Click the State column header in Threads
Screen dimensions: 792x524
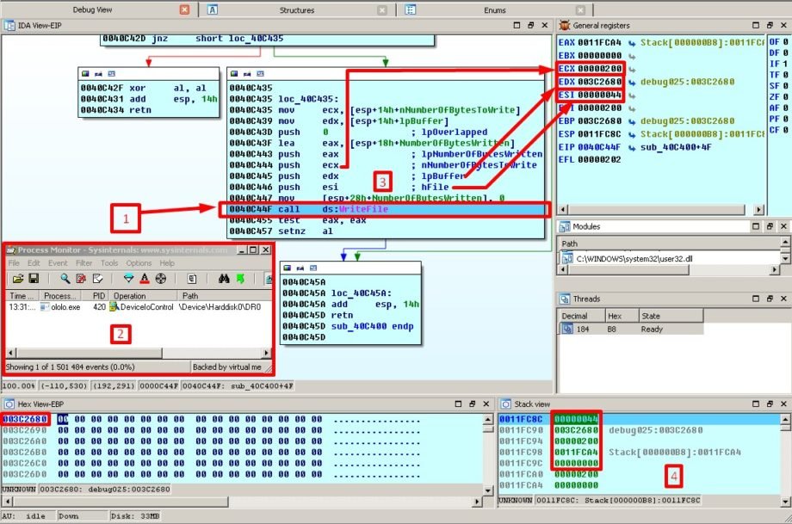coord(671,316)
